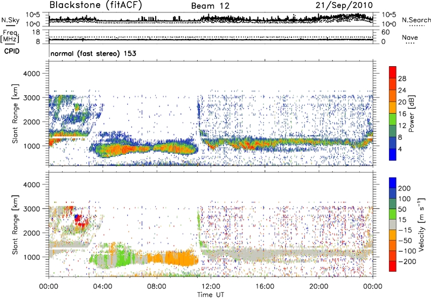Click the red velocity patch near 02:00 UT

82,222
